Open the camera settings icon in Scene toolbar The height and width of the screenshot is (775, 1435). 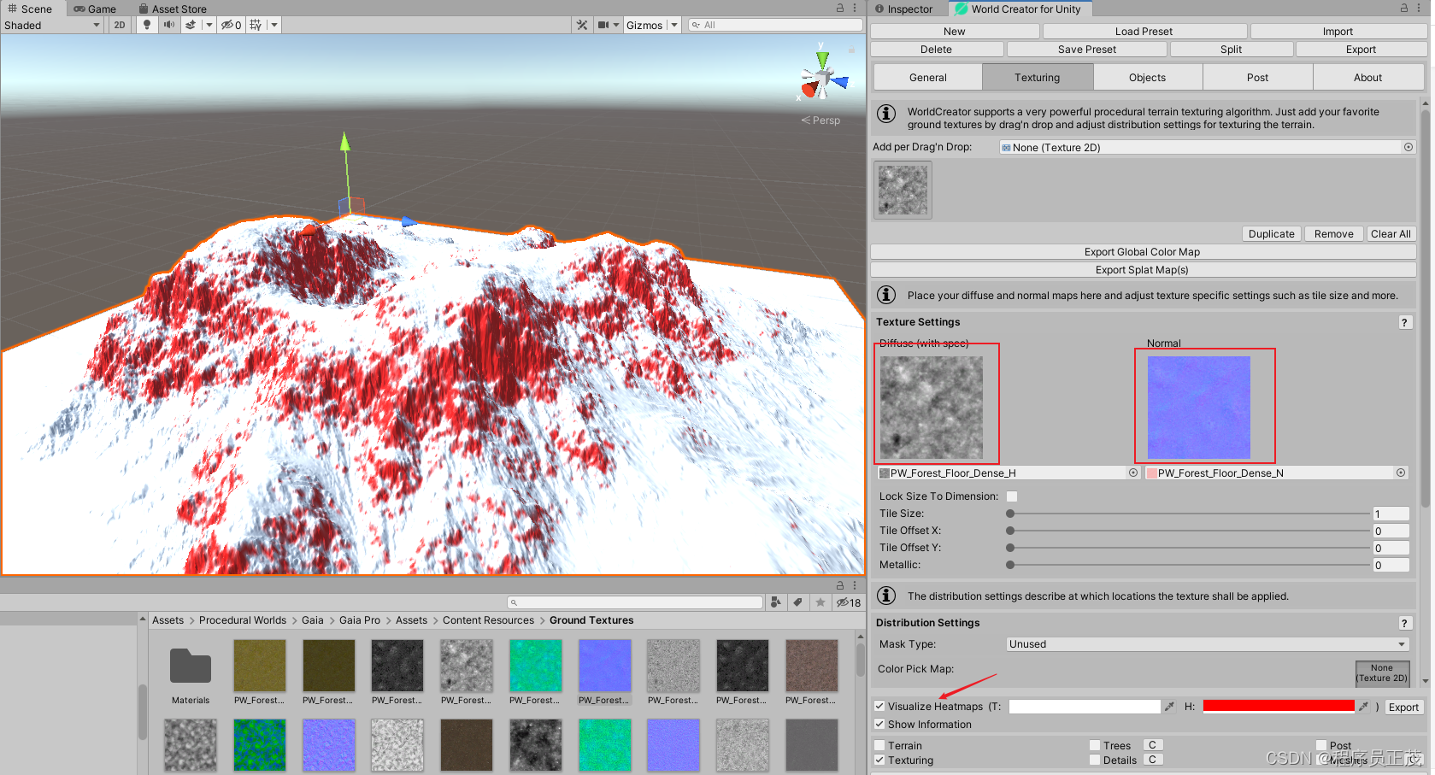point(603,25)
